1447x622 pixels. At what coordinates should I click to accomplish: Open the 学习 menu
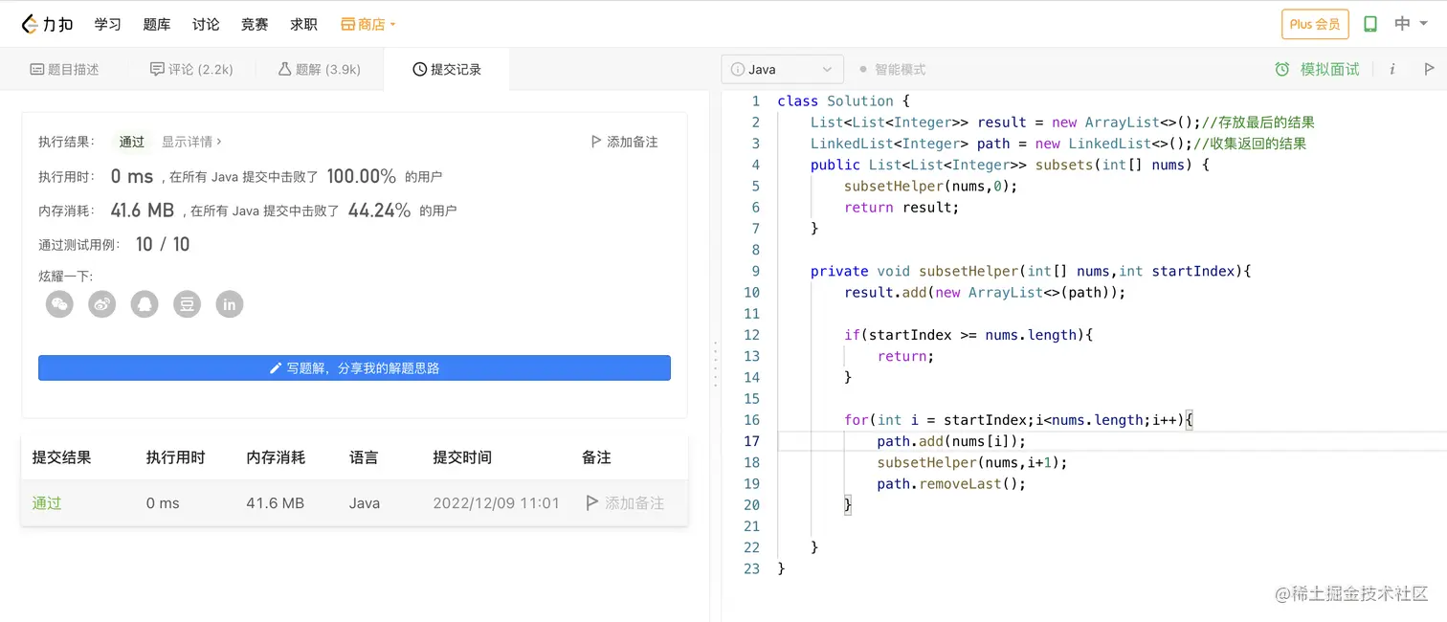[x=108, y=24]
